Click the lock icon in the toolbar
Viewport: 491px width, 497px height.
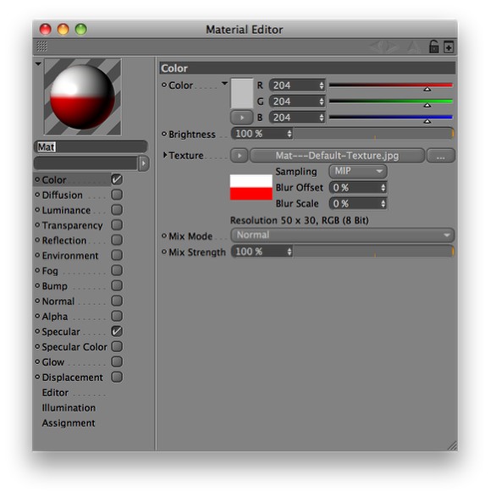coord(433,47)
